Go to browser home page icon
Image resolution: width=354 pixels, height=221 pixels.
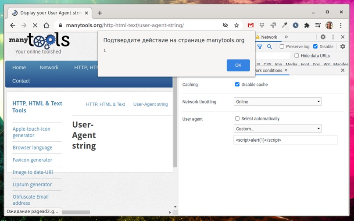tap(46, 25)
